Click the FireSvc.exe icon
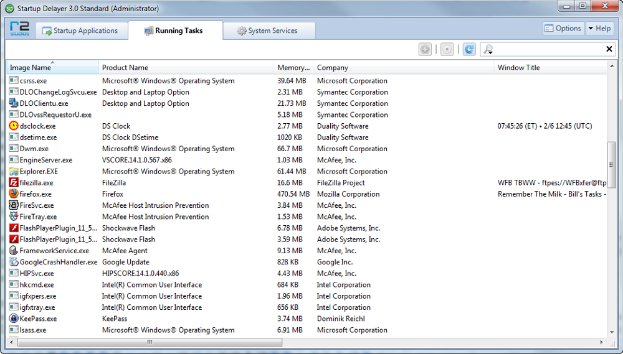The height and width of the screenshot is (354, 623). pyautogui.click(x=14, y=205)
